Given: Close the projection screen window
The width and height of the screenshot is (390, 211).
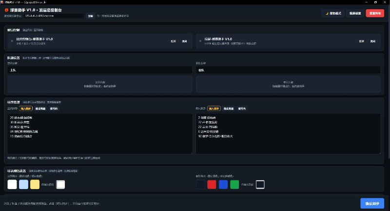Looking at the screenshot, I should 372,41.
